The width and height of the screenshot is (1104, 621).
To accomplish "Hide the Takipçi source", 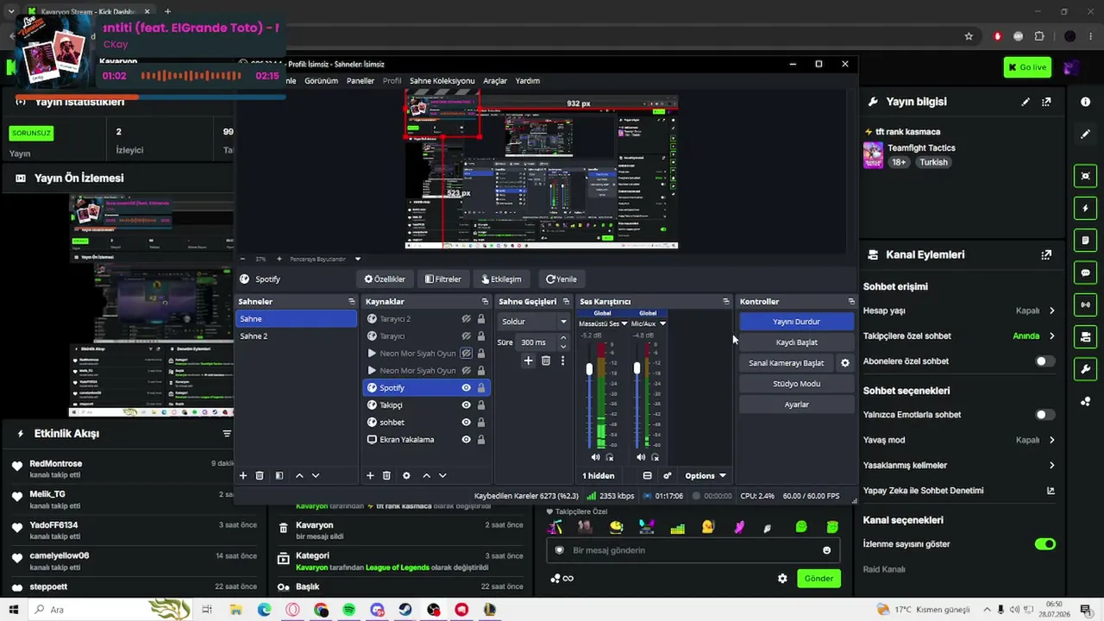I will [x=466, y=405].
